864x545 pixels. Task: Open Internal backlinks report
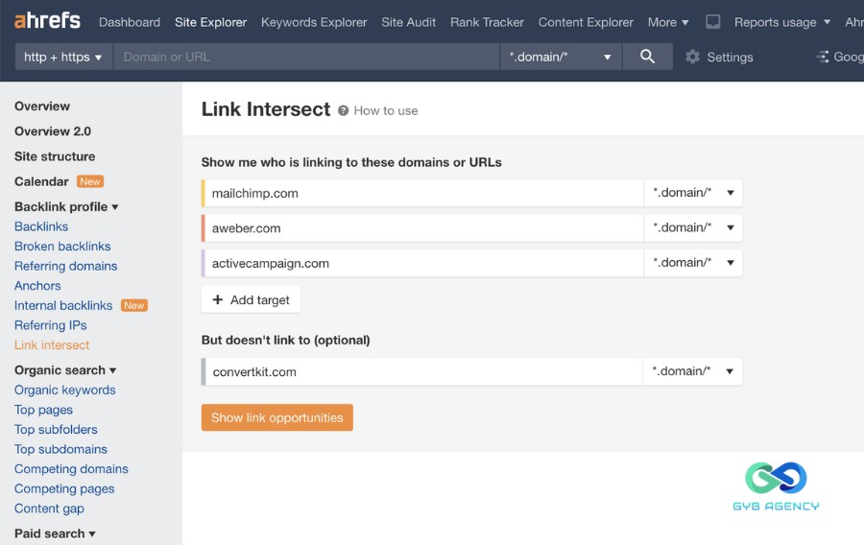pos(63,305)
